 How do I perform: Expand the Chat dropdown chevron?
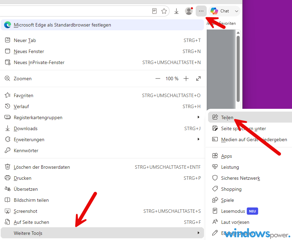[x=237, y=11]
